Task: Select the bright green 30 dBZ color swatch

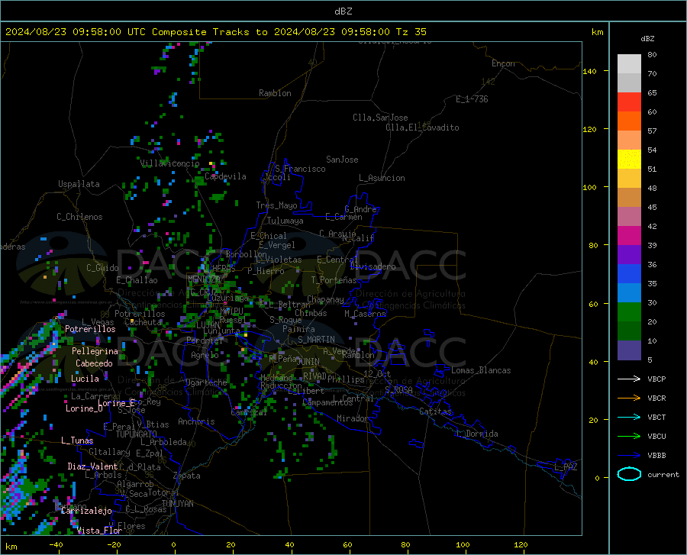Action: click(629, 312)
